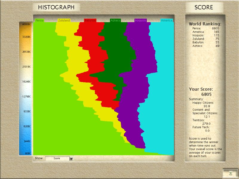Click the Summary label
Screen dimensions: 239x179
[x=196, y=99]
